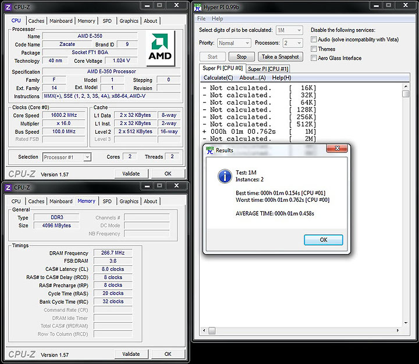Click the Multiplier value x 16.0

click(64, 123)
